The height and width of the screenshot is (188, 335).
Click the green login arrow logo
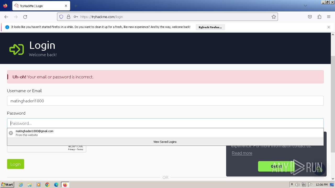(16, 49)
